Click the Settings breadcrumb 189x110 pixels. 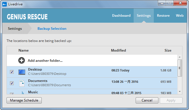point(15,29)
